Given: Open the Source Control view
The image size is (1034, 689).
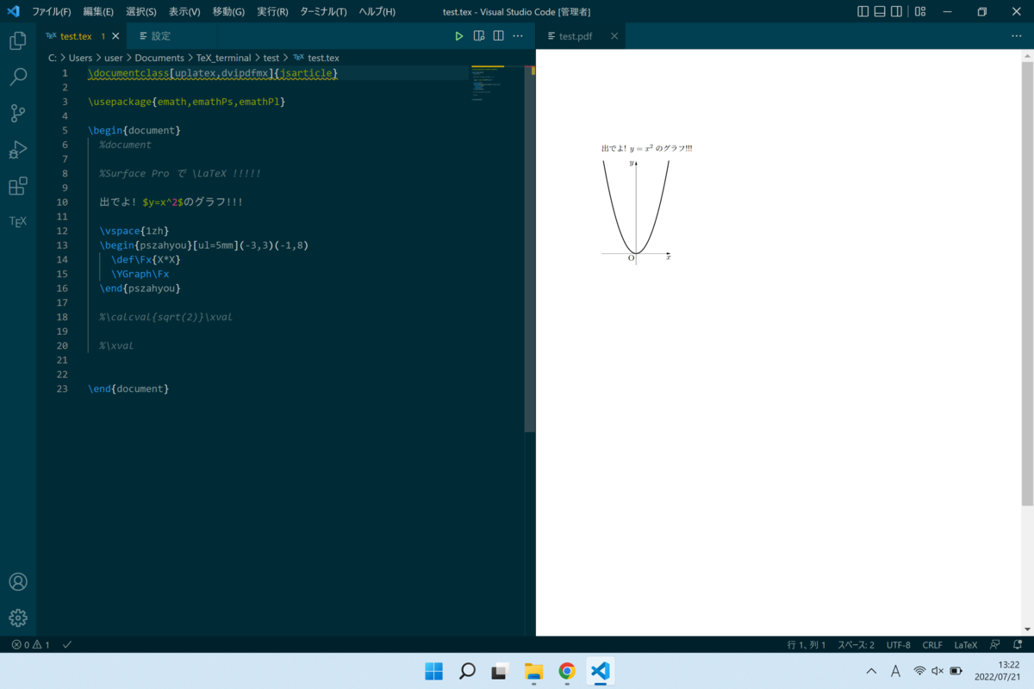Looking at the screenshot, I should coord(17,113).
